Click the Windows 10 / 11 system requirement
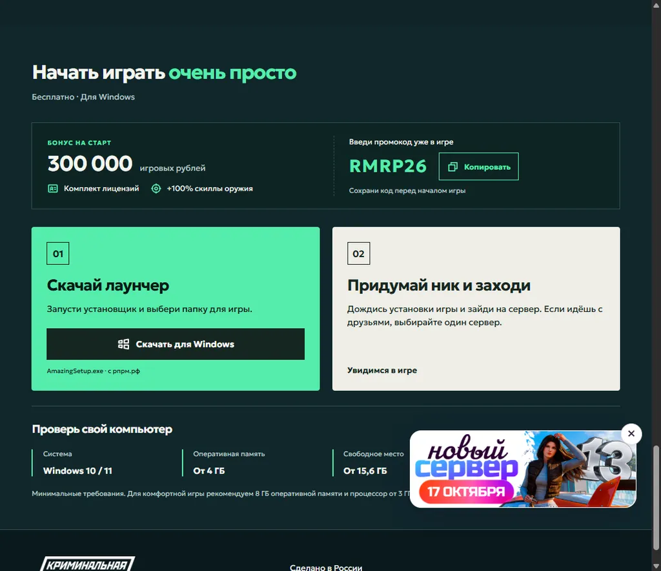The image size is (661, 571). (77, 471)
